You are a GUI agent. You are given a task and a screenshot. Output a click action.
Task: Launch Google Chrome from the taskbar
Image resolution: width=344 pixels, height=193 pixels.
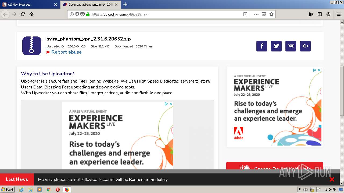pos(49,190)
